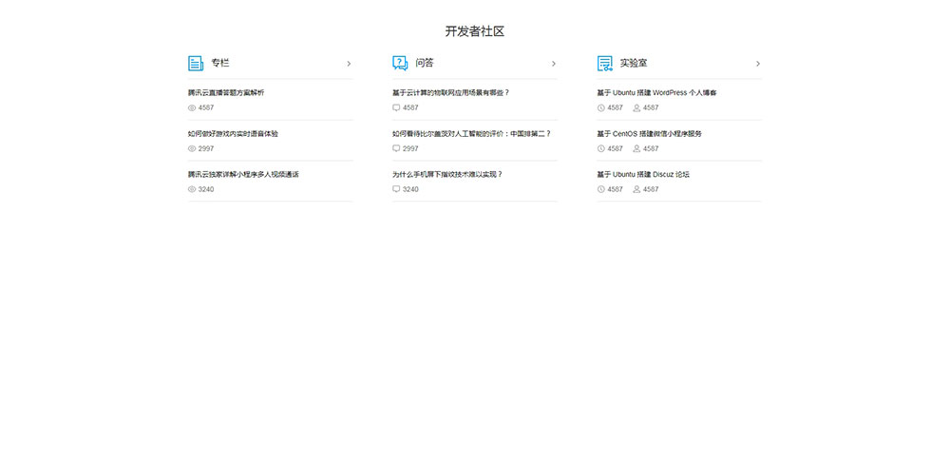Click the user icon under the Discuz lab

[636, 189]
